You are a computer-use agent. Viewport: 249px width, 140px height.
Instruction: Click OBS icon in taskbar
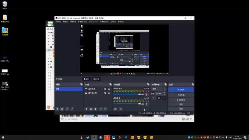94,137
